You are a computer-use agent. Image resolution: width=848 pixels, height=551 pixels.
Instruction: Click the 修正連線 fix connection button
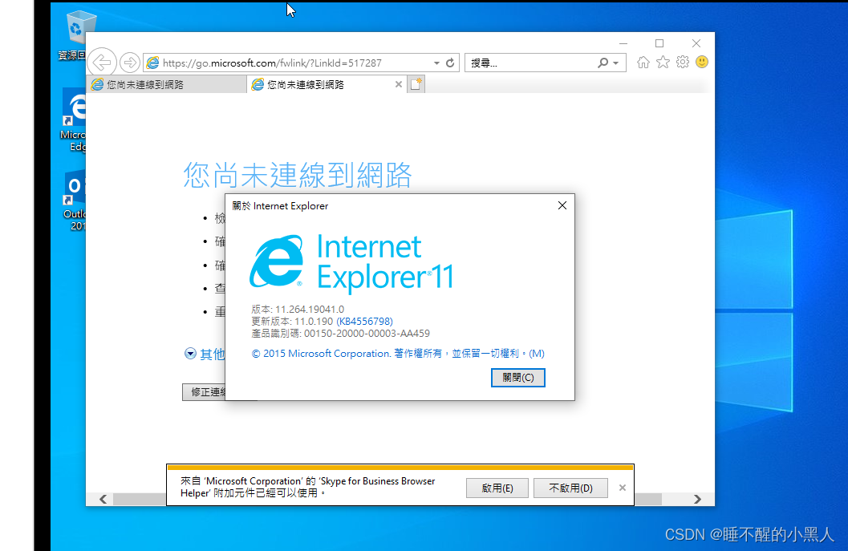pyautogui.click(x=204, y=392)
